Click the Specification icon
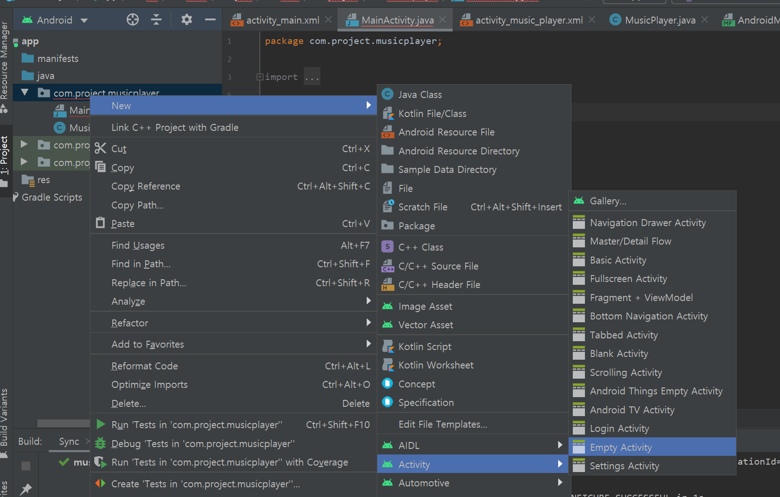Screen dimensions: 780x497 click(x=387, y=402)
